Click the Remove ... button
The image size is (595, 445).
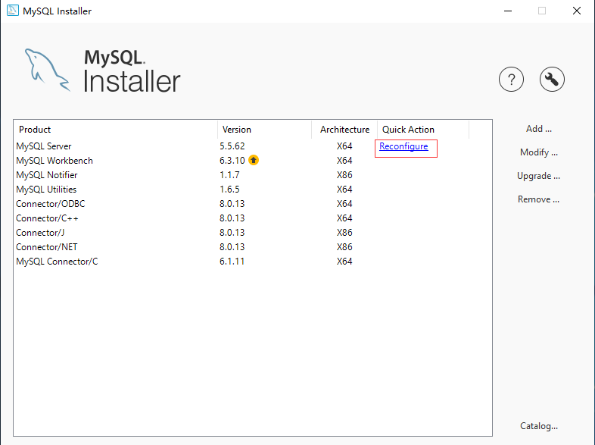coord(538,199)
